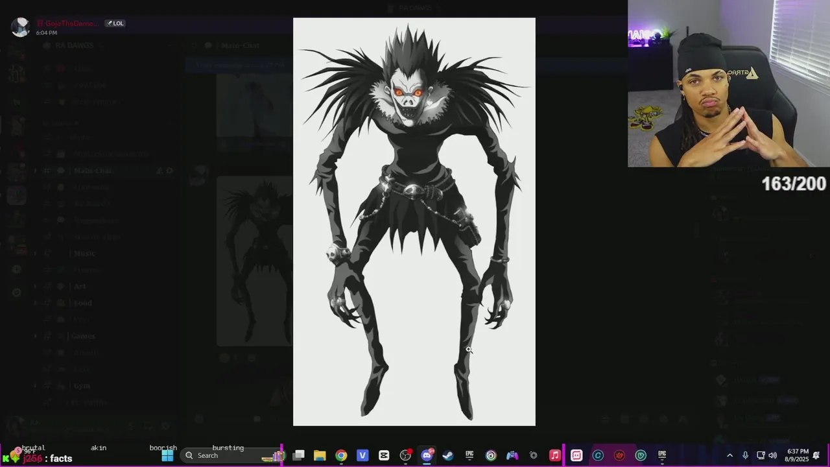This screenshot has height=467, width=830.
Task: Click dimmed Ryuk thumbnail in chat behind lightbox
Action: tap(254, 261)
